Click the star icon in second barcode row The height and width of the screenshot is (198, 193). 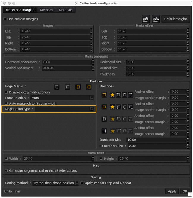(x=113, y=107)
